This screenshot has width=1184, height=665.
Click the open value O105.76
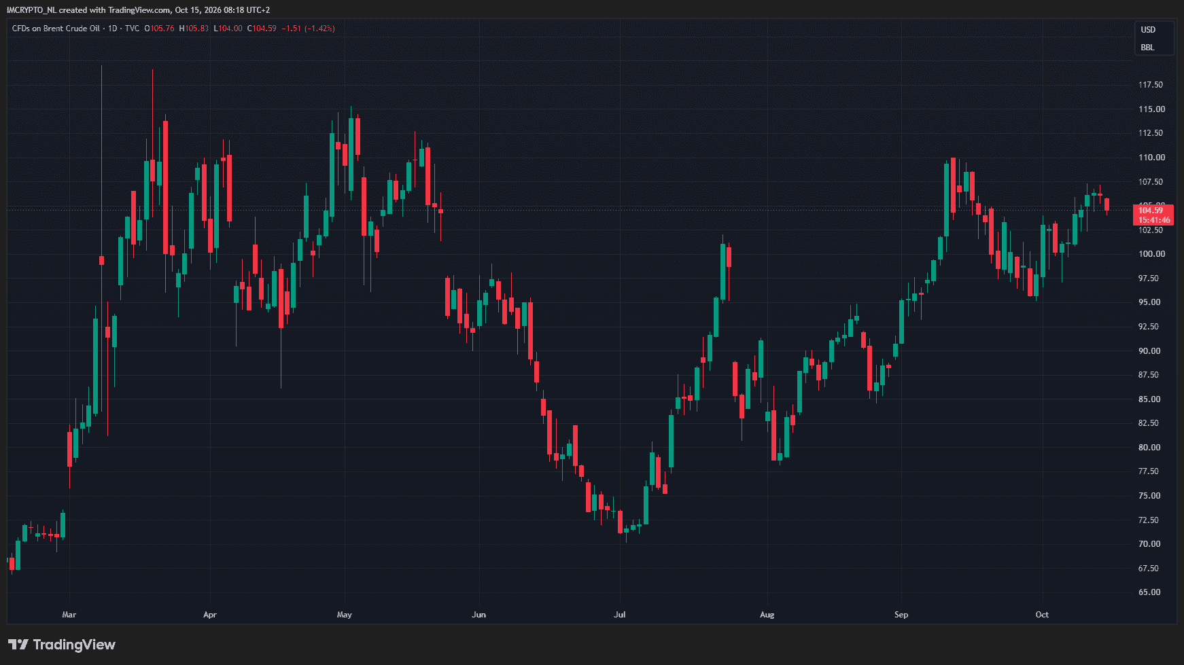tap(159, 29)
